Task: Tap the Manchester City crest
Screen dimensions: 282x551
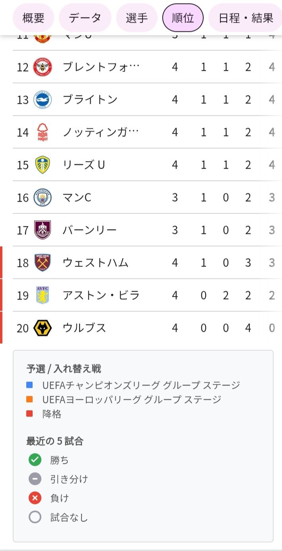Action: [x=43, y=197]
